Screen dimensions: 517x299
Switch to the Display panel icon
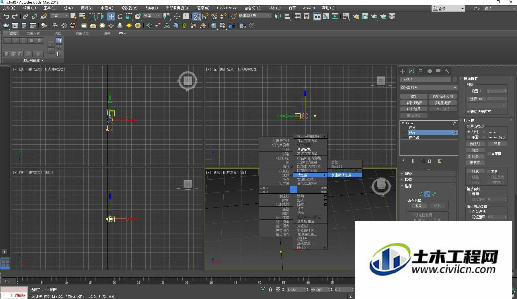coord(438,71)
